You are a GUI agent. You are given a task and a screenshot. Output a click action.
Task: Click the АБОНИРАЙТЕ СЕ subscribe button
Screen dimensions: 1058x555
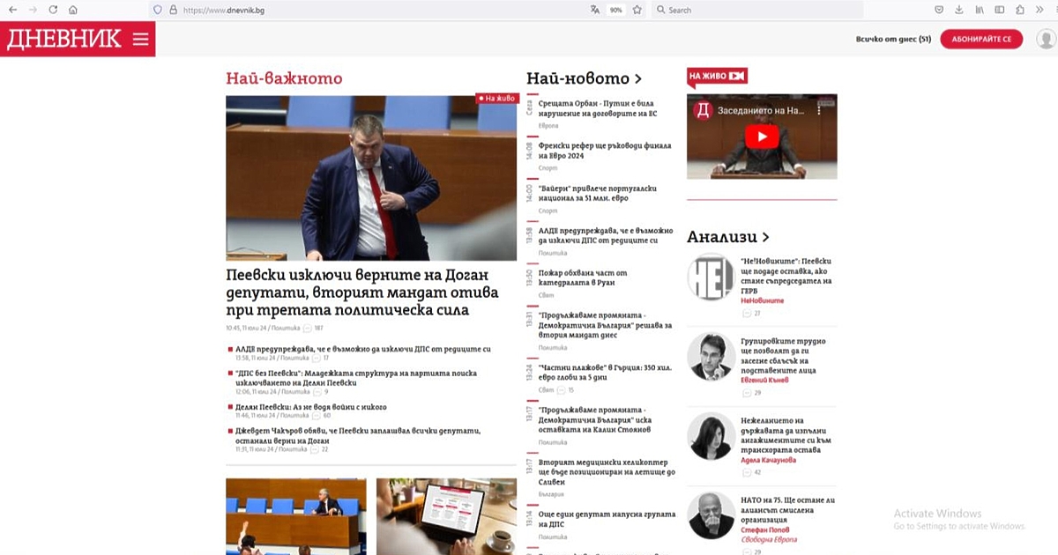981,39
